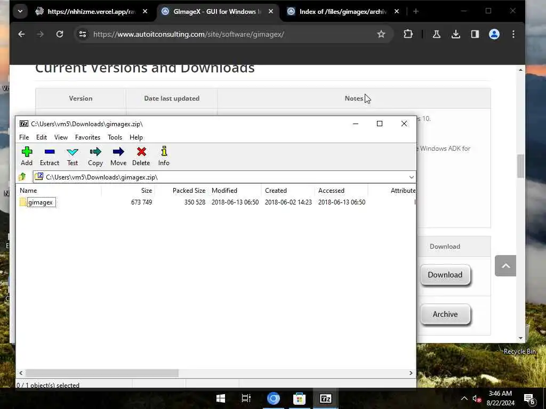This screenshot has width=546, height=409.
Task: Click the Archive button on the webpage
Action: 445,314
